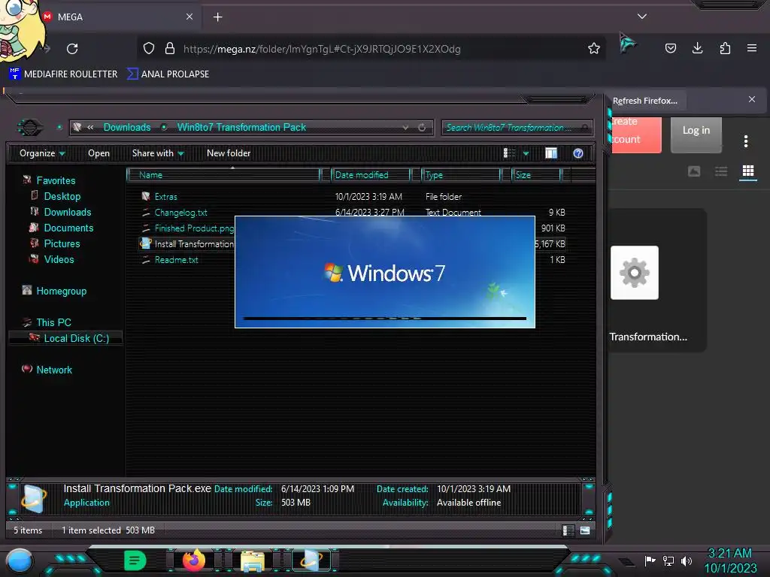List all tabs dropdown arrow

coord(642,17)
